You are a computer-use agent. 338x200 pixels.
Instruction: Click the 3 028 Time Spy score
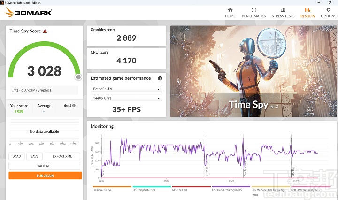click(x=44, y=71)
